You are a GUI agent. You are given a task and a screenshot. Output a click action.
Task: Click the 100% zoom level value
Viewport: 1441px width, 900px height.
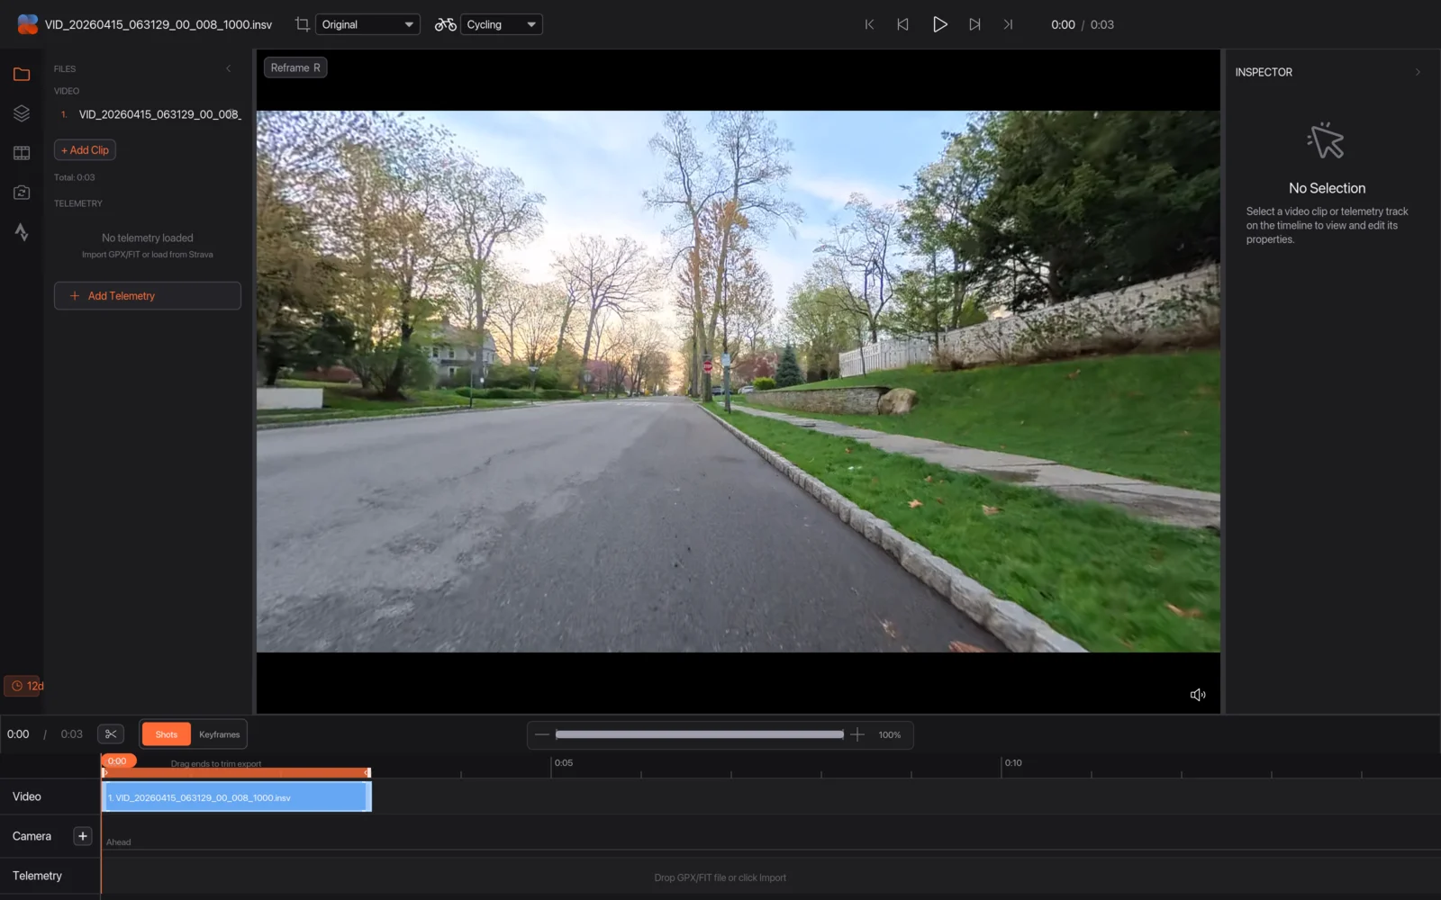890,734
